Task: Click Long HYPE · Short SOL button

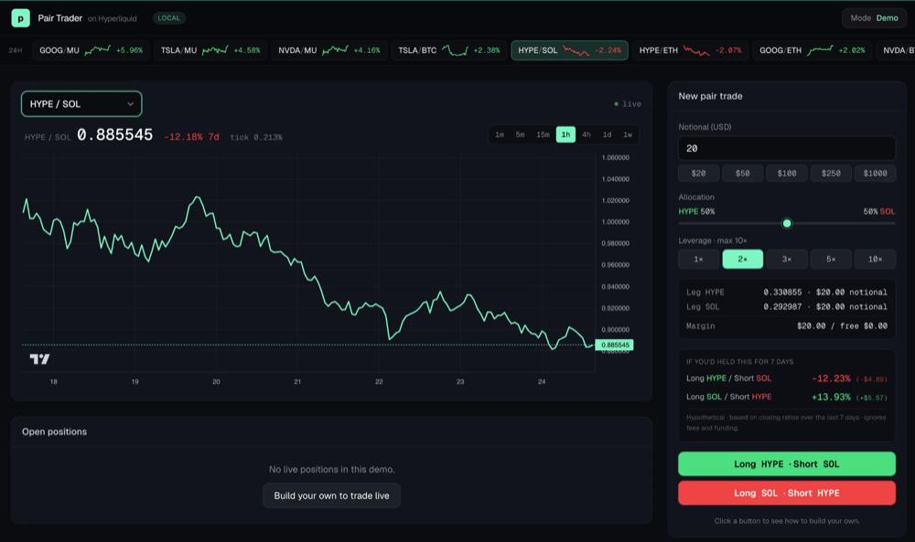Action: point(787,464)
